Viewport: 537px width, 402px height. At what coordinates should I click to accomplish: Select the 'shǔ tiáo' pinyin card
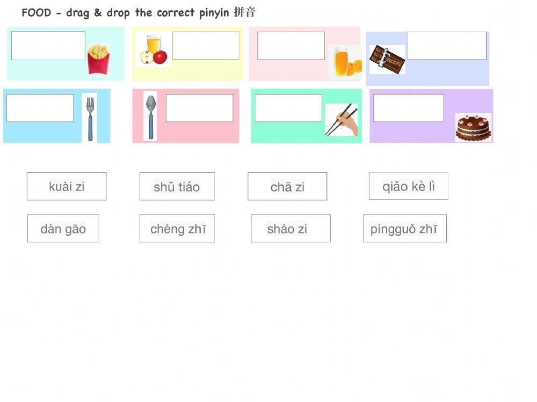tap(177, 186)
